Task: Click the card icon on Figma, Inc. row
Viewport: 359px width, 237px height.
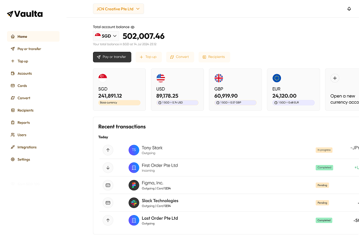Action: pos(108,185)
